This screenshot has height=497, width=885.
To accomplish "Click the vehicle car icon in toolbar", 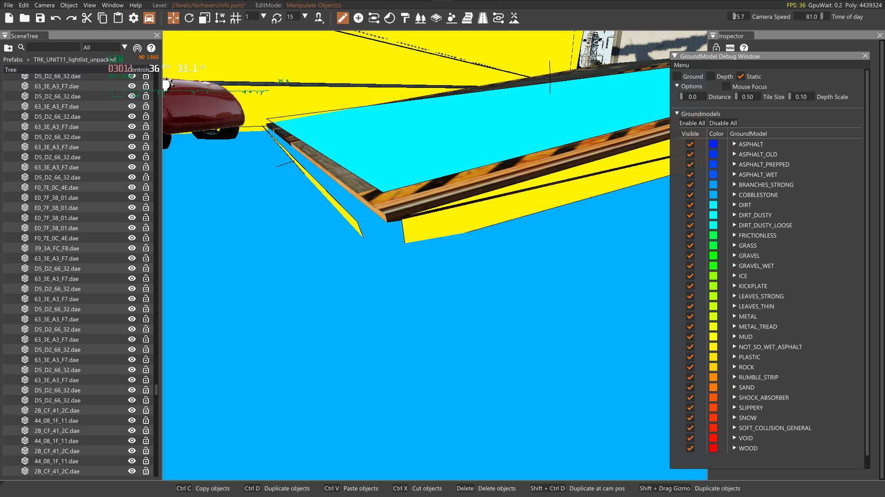I will click(149, 18).
